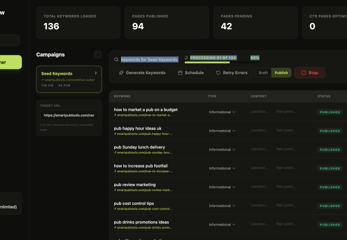Click the add campaign icon beside Campaigns heading
The width and height of the screenshot is (347, 240).
(x=97, y=54)
